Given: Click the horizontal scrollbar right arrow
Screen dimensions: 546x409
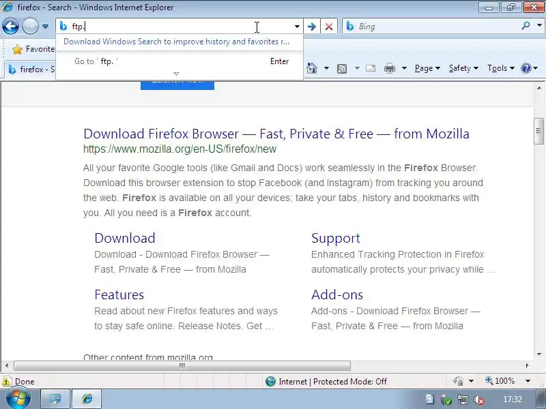Looking at the screenshot, I should (x=527, y=365).
